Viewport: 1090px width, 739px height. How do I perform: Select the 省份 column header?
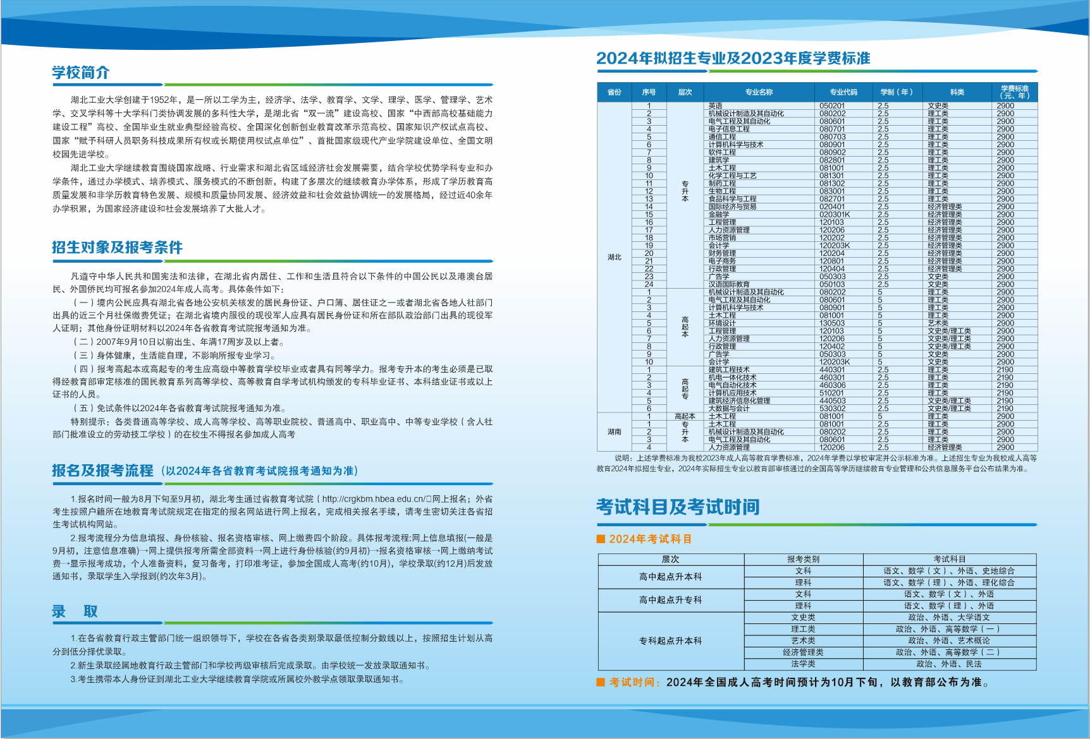(x=614, y=92)
